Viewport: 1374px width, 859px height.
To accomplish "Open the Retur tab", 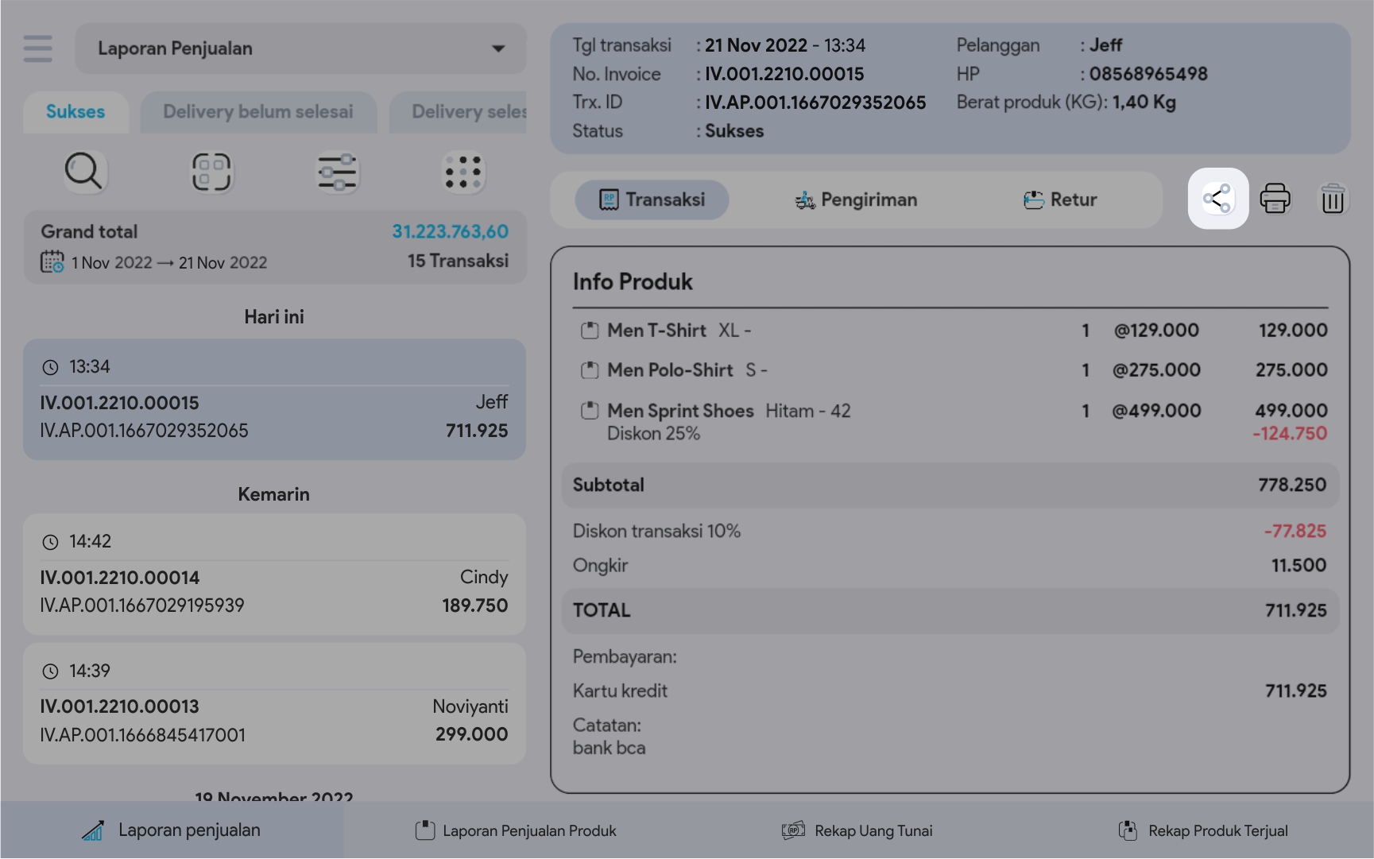I will (1060, 199).
